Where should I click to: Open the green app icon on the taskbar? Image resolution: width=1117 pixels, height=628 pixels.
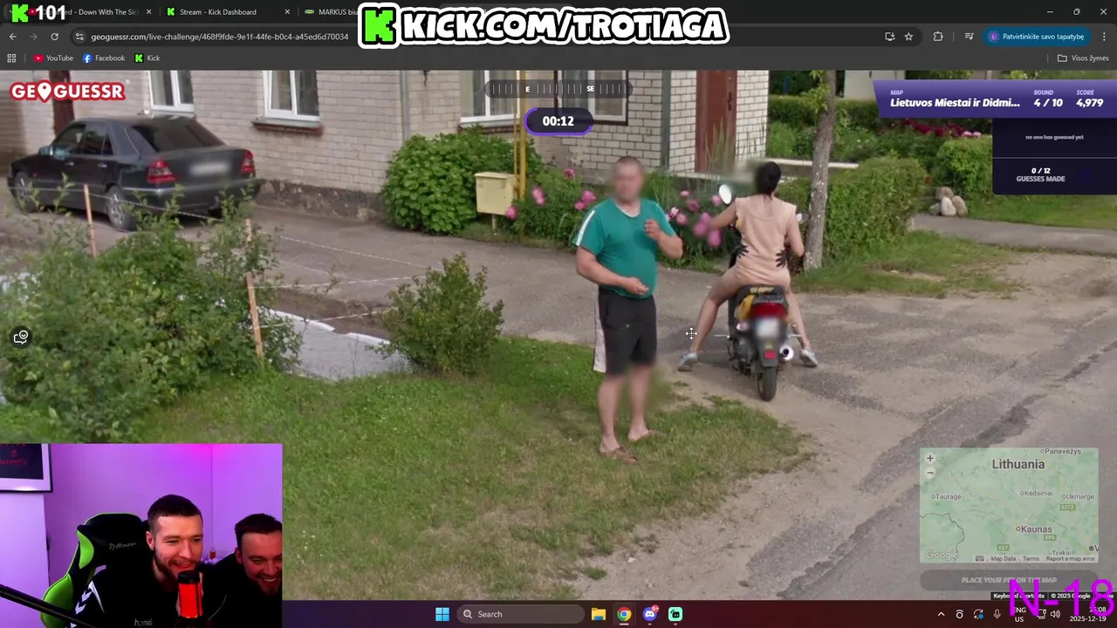click(x=675, y=614)
